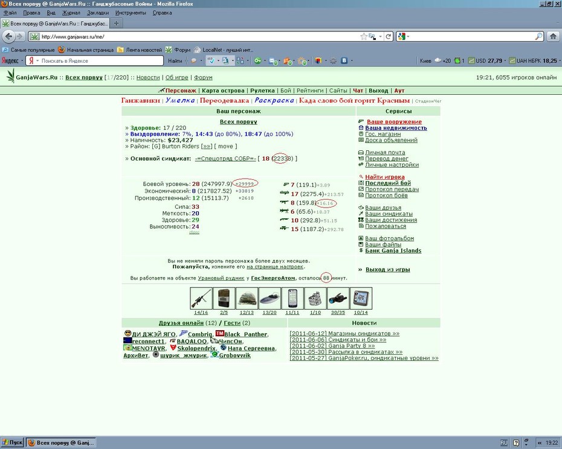
Task: Open the Карта острова navigation link
Action: click(x=223, y=91)
